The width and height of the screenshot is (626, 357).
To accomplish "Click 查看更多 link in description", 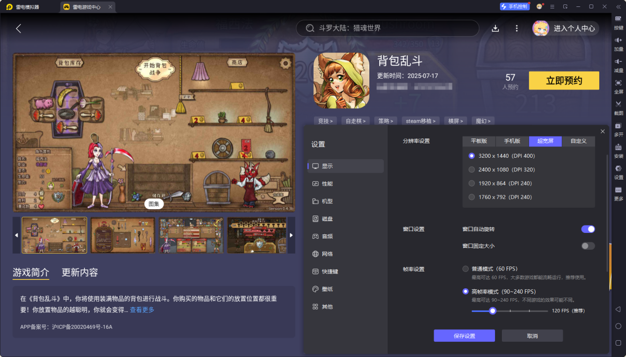I will coord(142,310).
